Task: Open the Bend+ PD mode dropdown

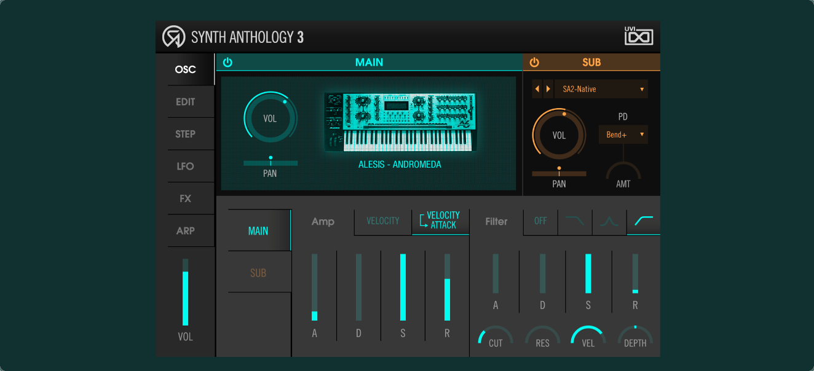Action: [623, 134]
